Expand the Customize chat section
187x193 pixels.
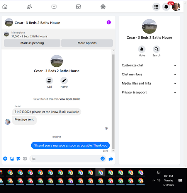149,65
